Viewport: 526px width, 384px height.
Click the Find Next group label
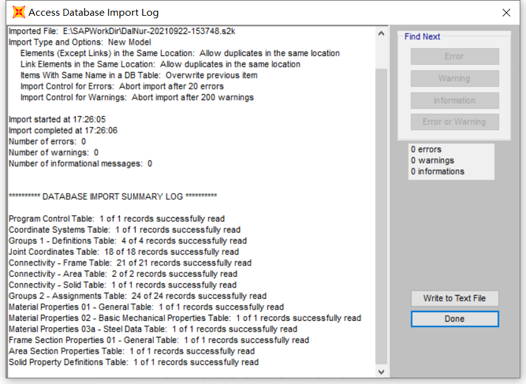[422, 37]
